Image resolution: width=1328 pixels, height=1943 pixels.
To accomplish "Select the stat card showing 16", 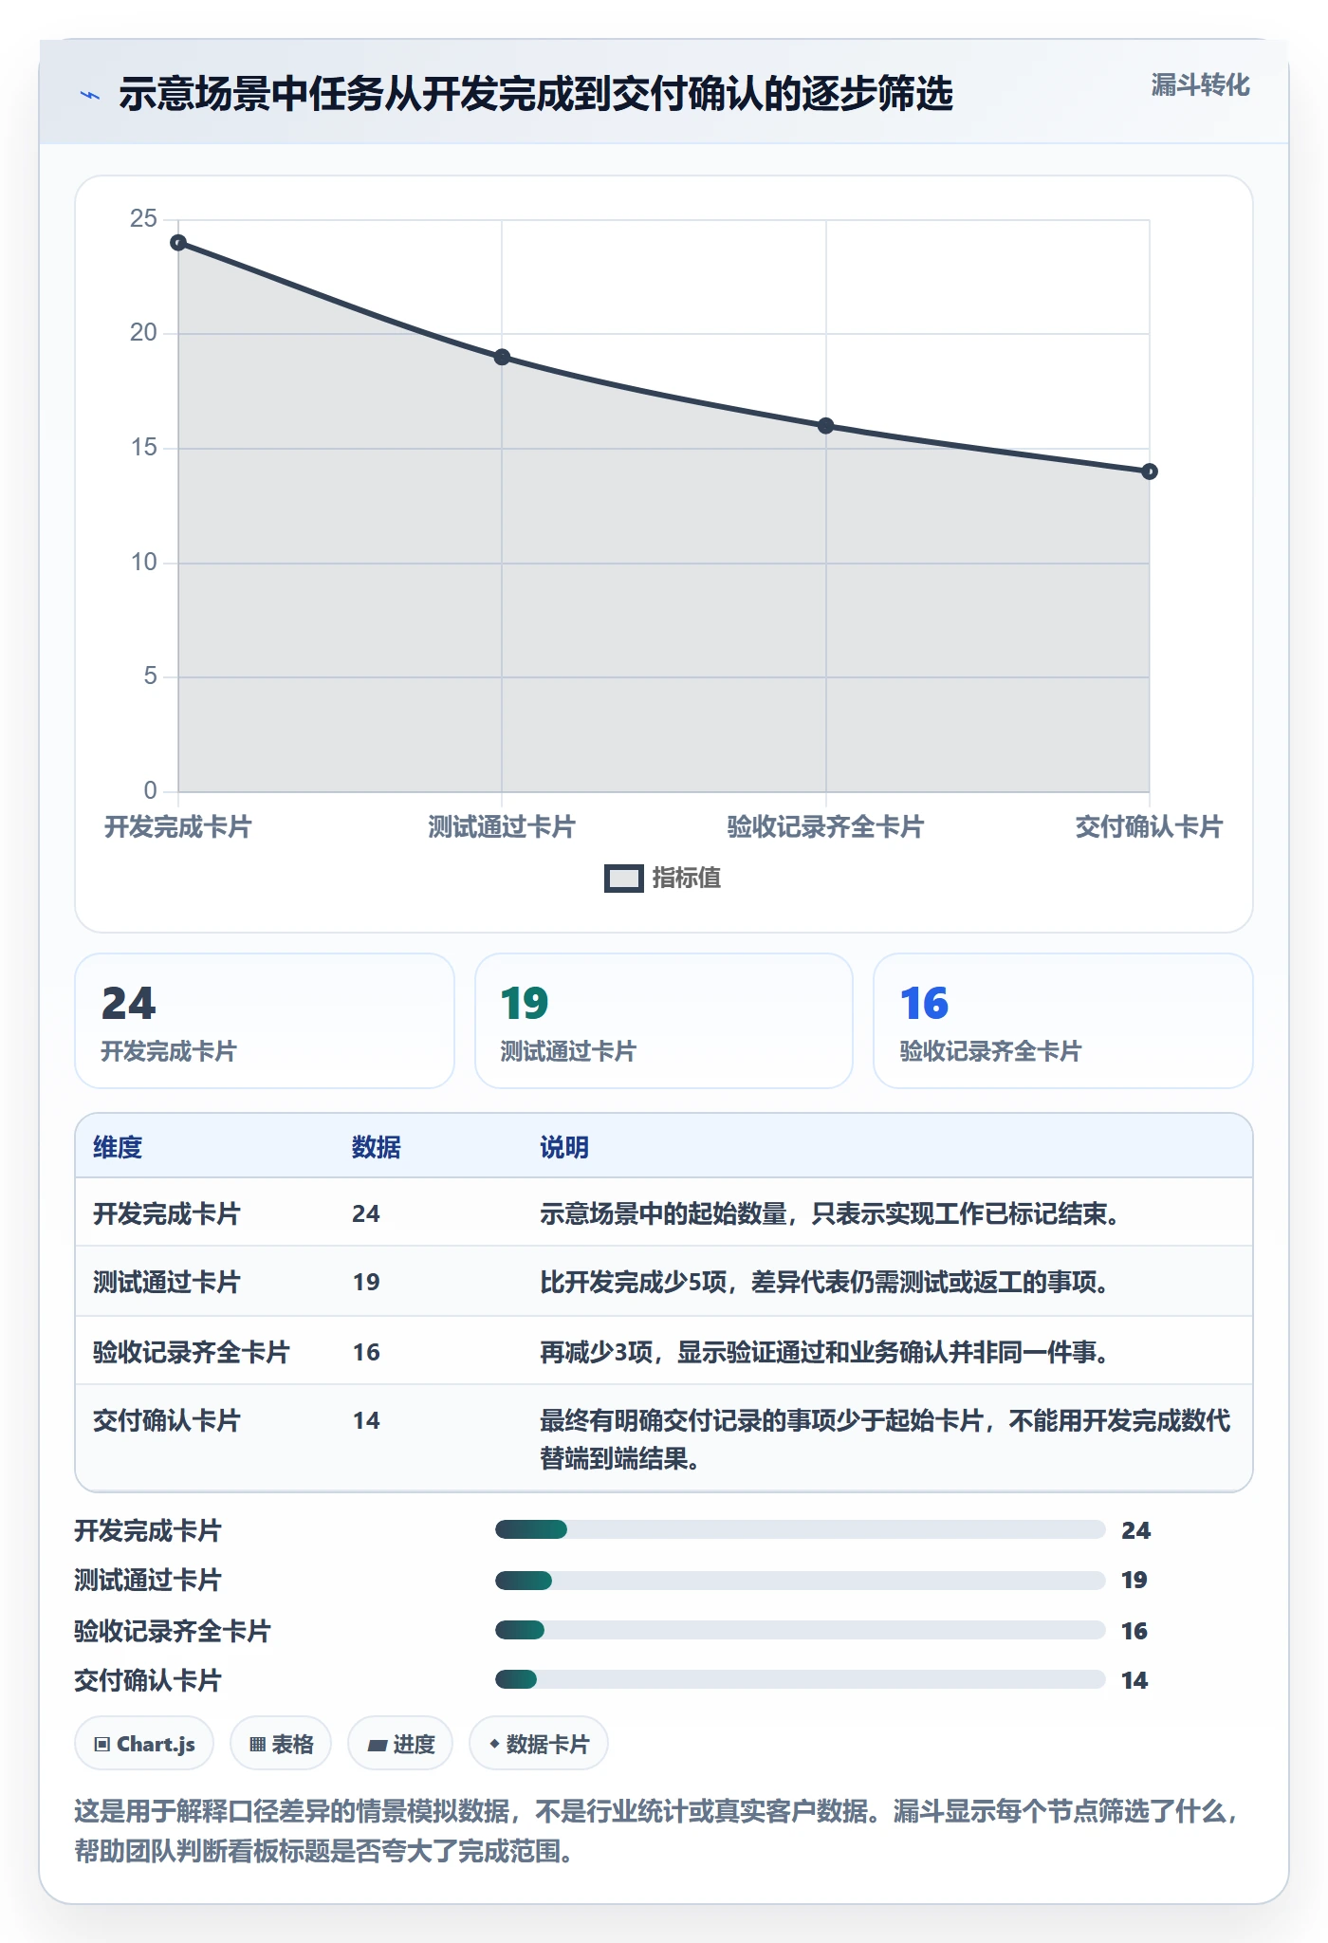I will pos(1063,1021).
